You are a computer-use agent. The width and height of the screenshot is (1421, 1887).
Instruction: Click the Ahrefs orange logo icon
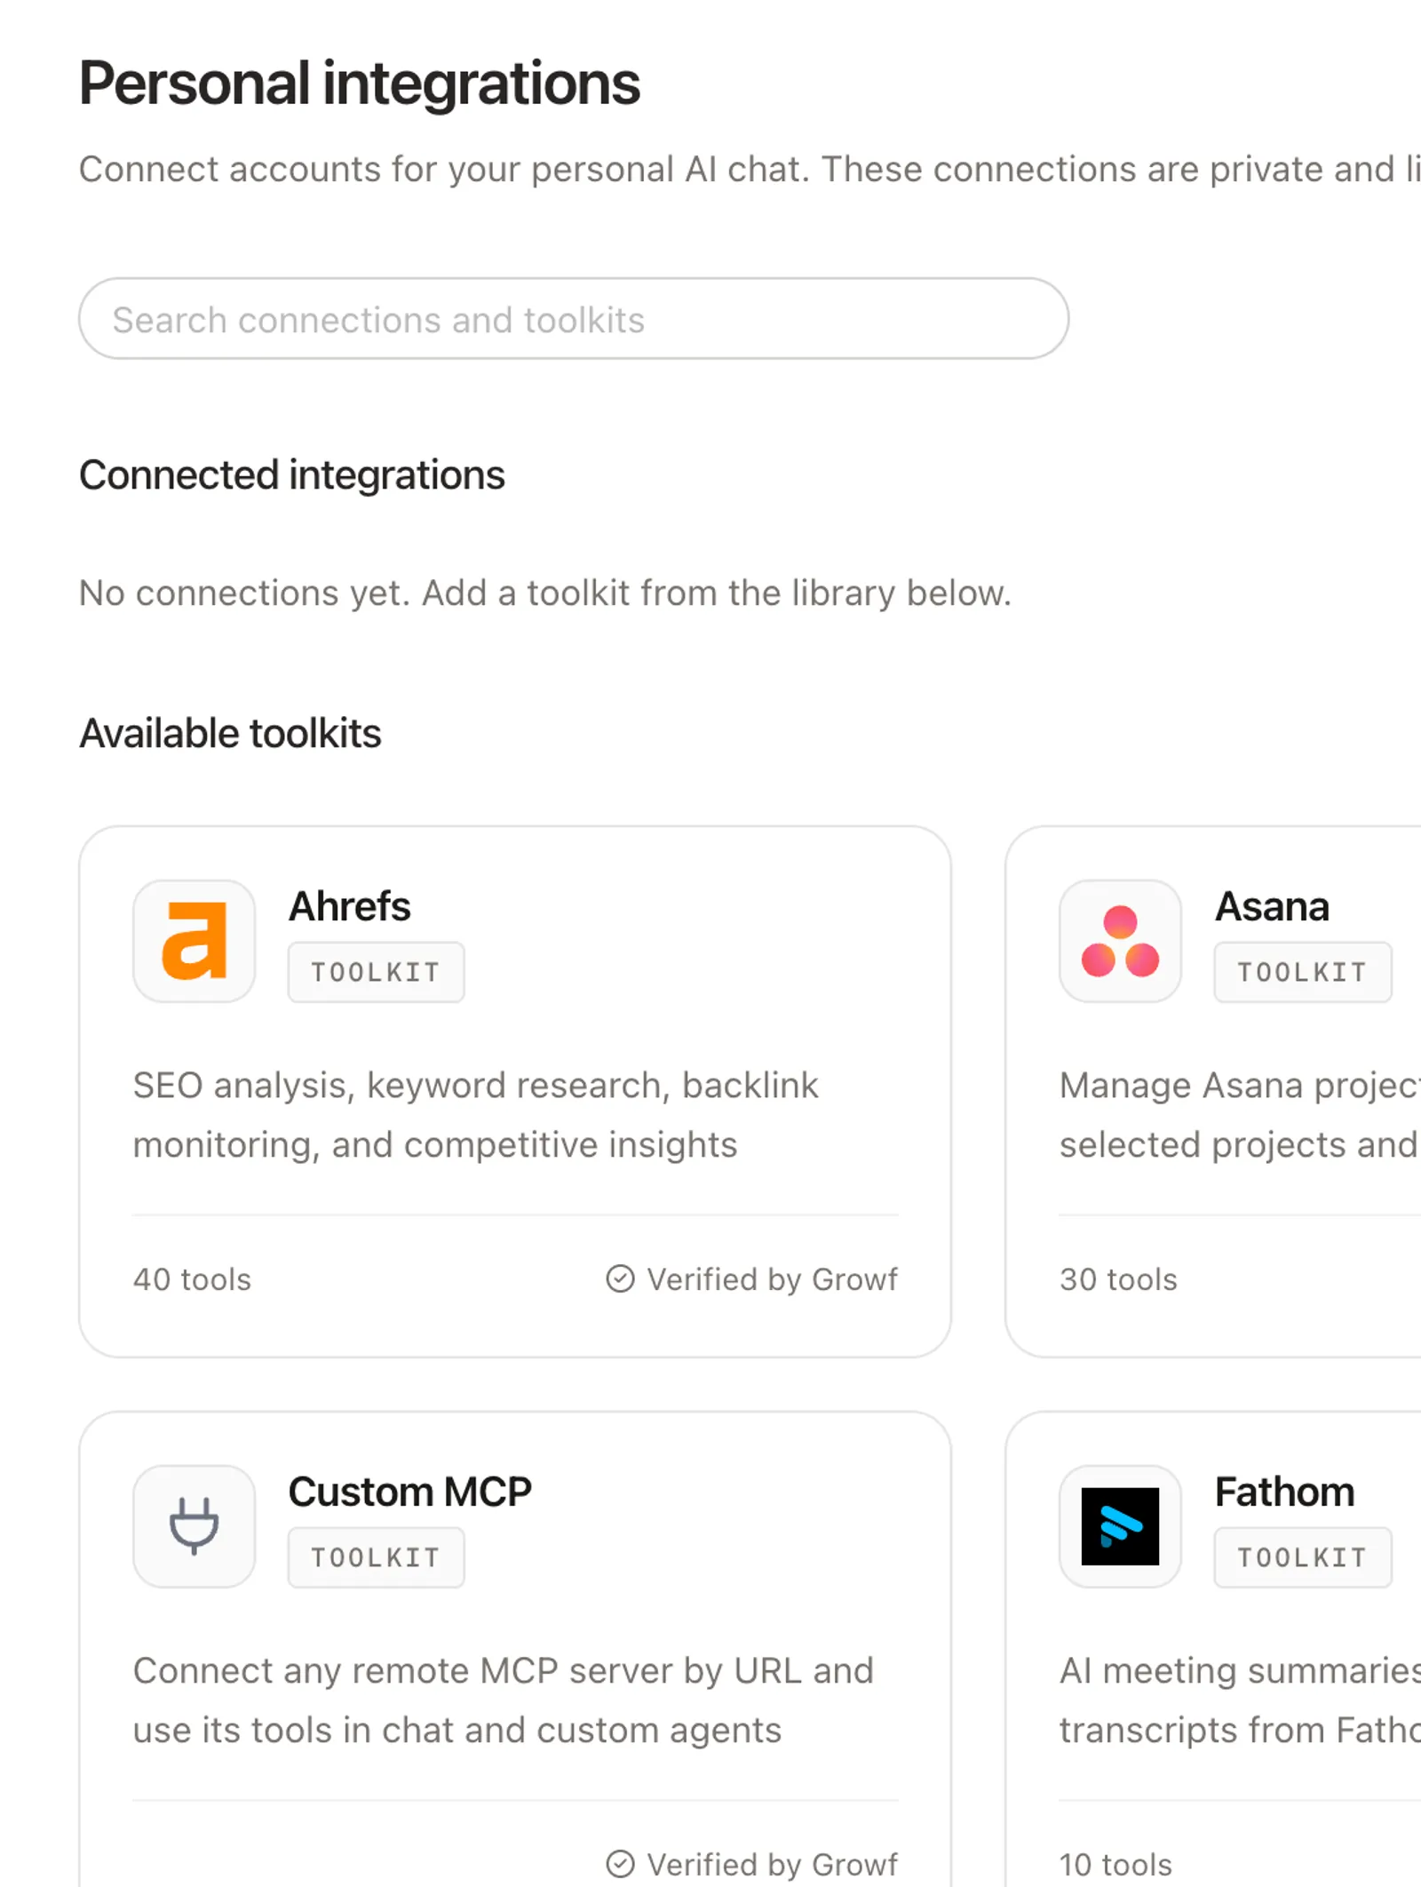tap(194, 941)
